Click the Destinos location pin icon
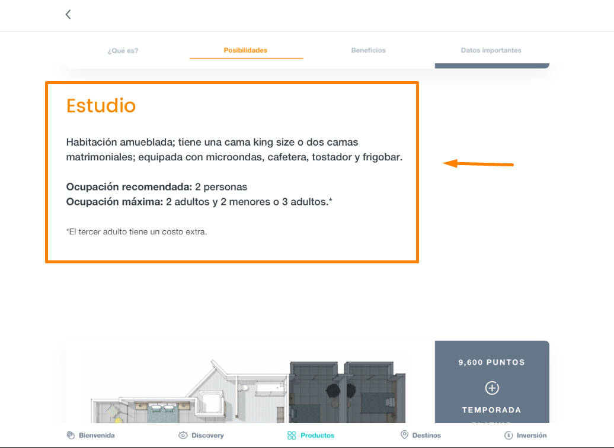 click(405, 435)
